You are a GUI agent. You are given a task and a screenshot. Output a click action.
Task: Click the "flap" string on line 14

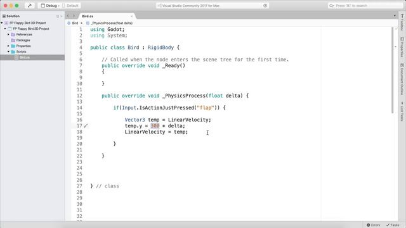pos(206,108)
